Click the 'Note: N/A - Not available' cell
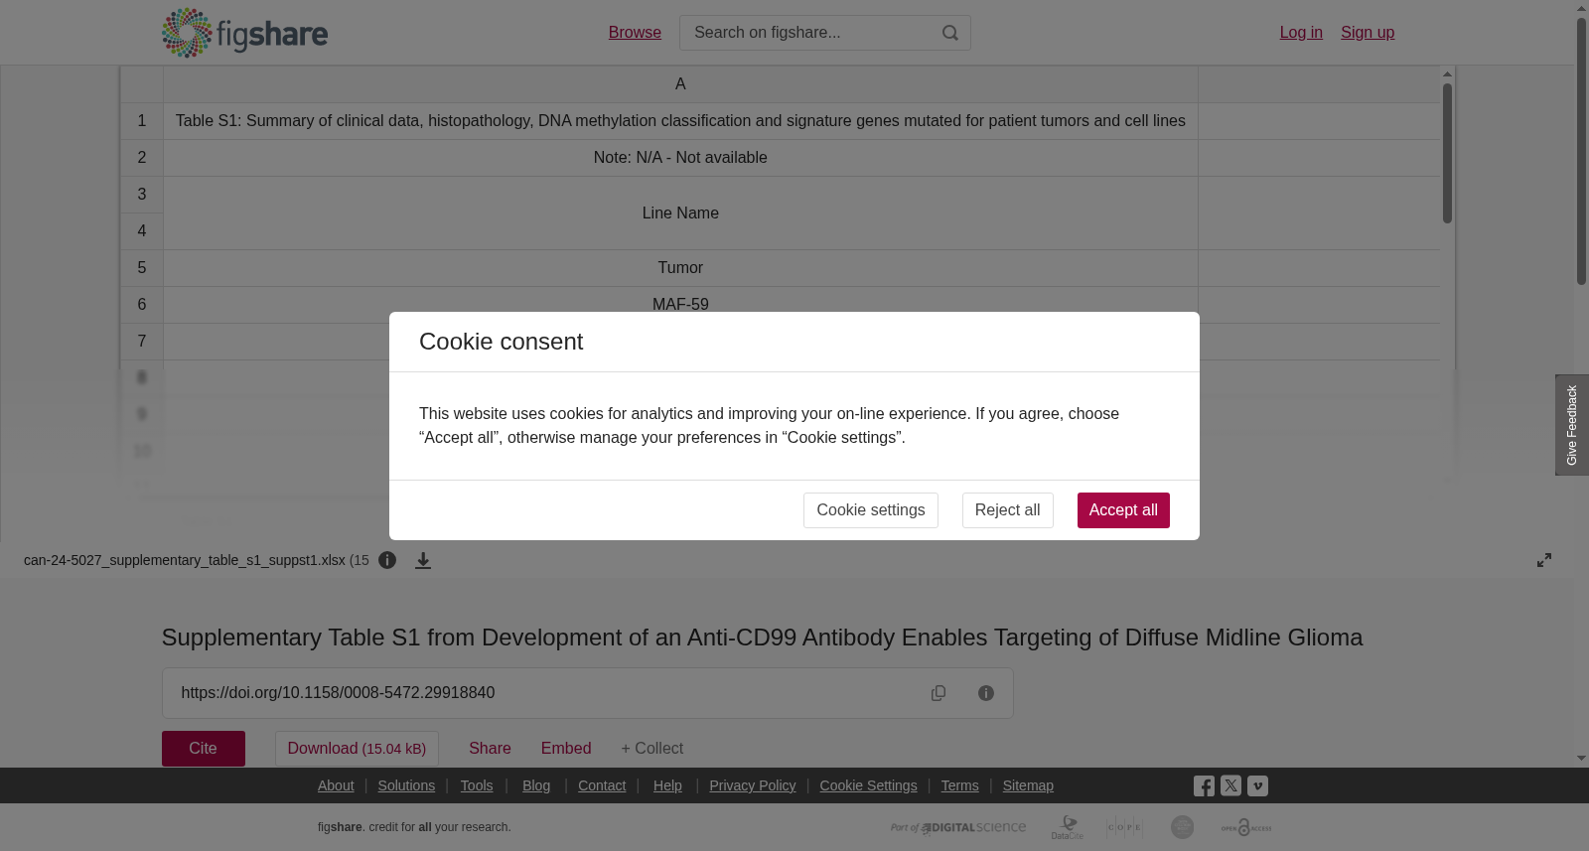The image size is (1589, 851). click(x=680, y=158)
